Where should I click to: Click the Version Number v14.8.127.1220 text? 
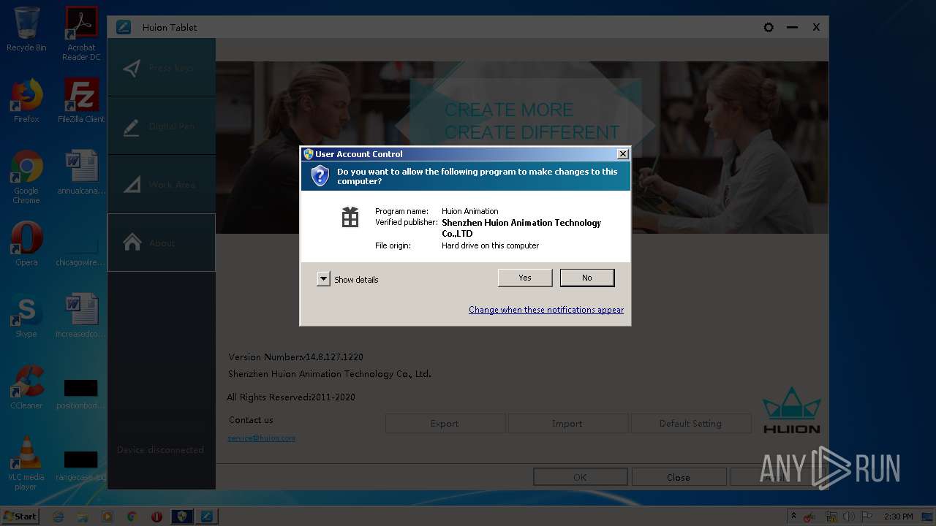[295, 357]
